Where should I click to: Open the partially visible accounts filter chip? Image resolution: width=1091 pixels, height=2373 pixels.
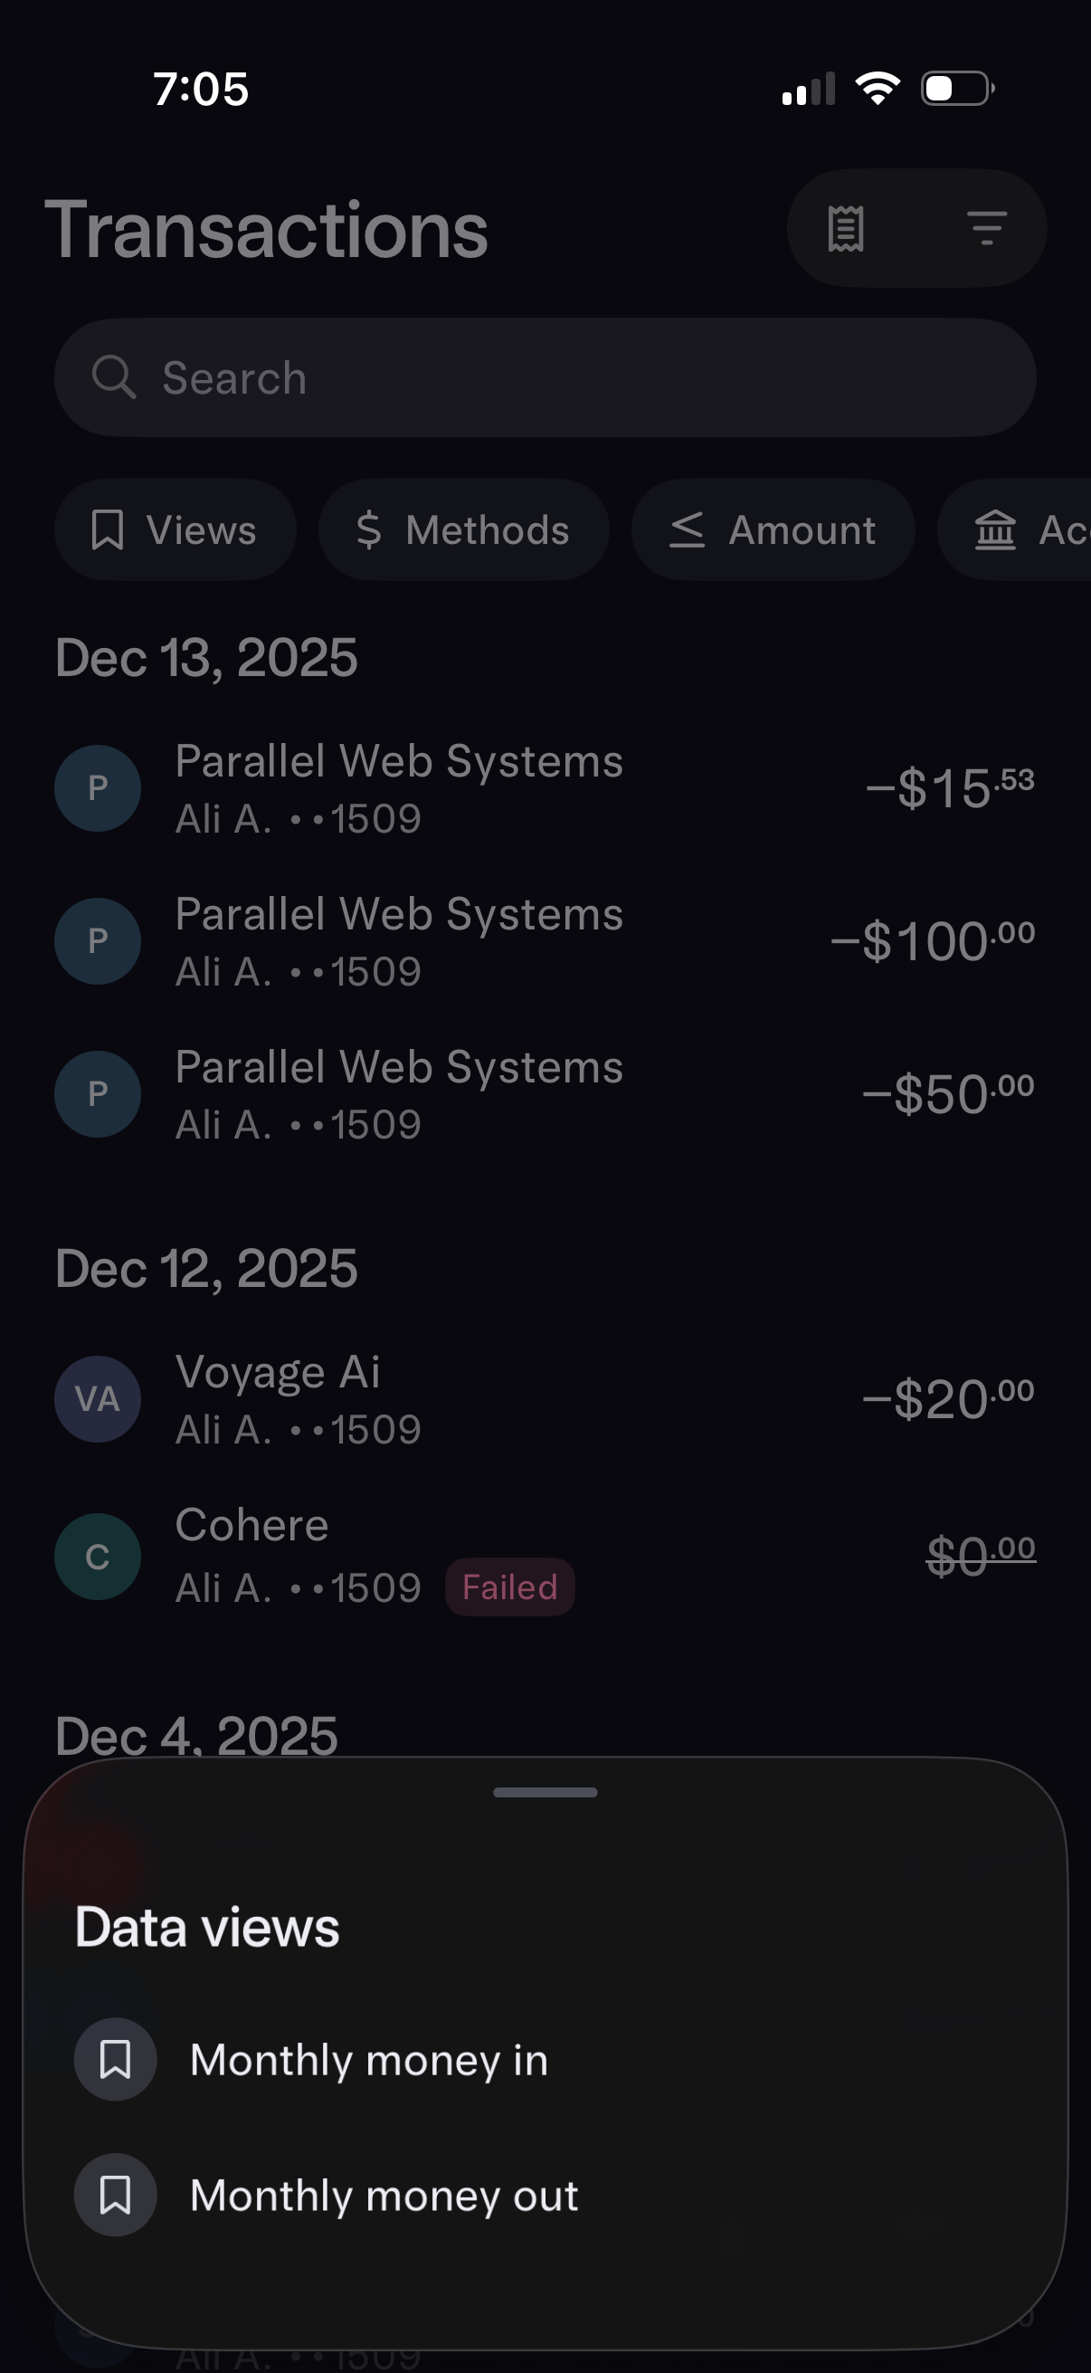[x=1022, y=529]
